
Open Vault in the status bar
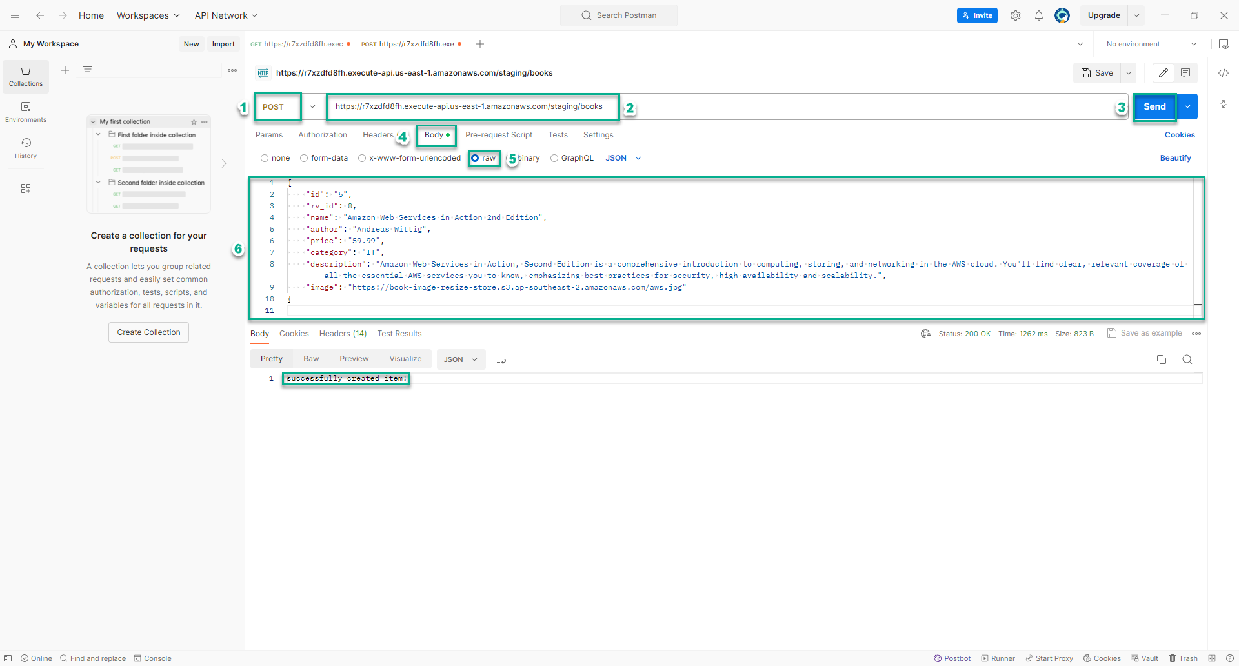1145,658
